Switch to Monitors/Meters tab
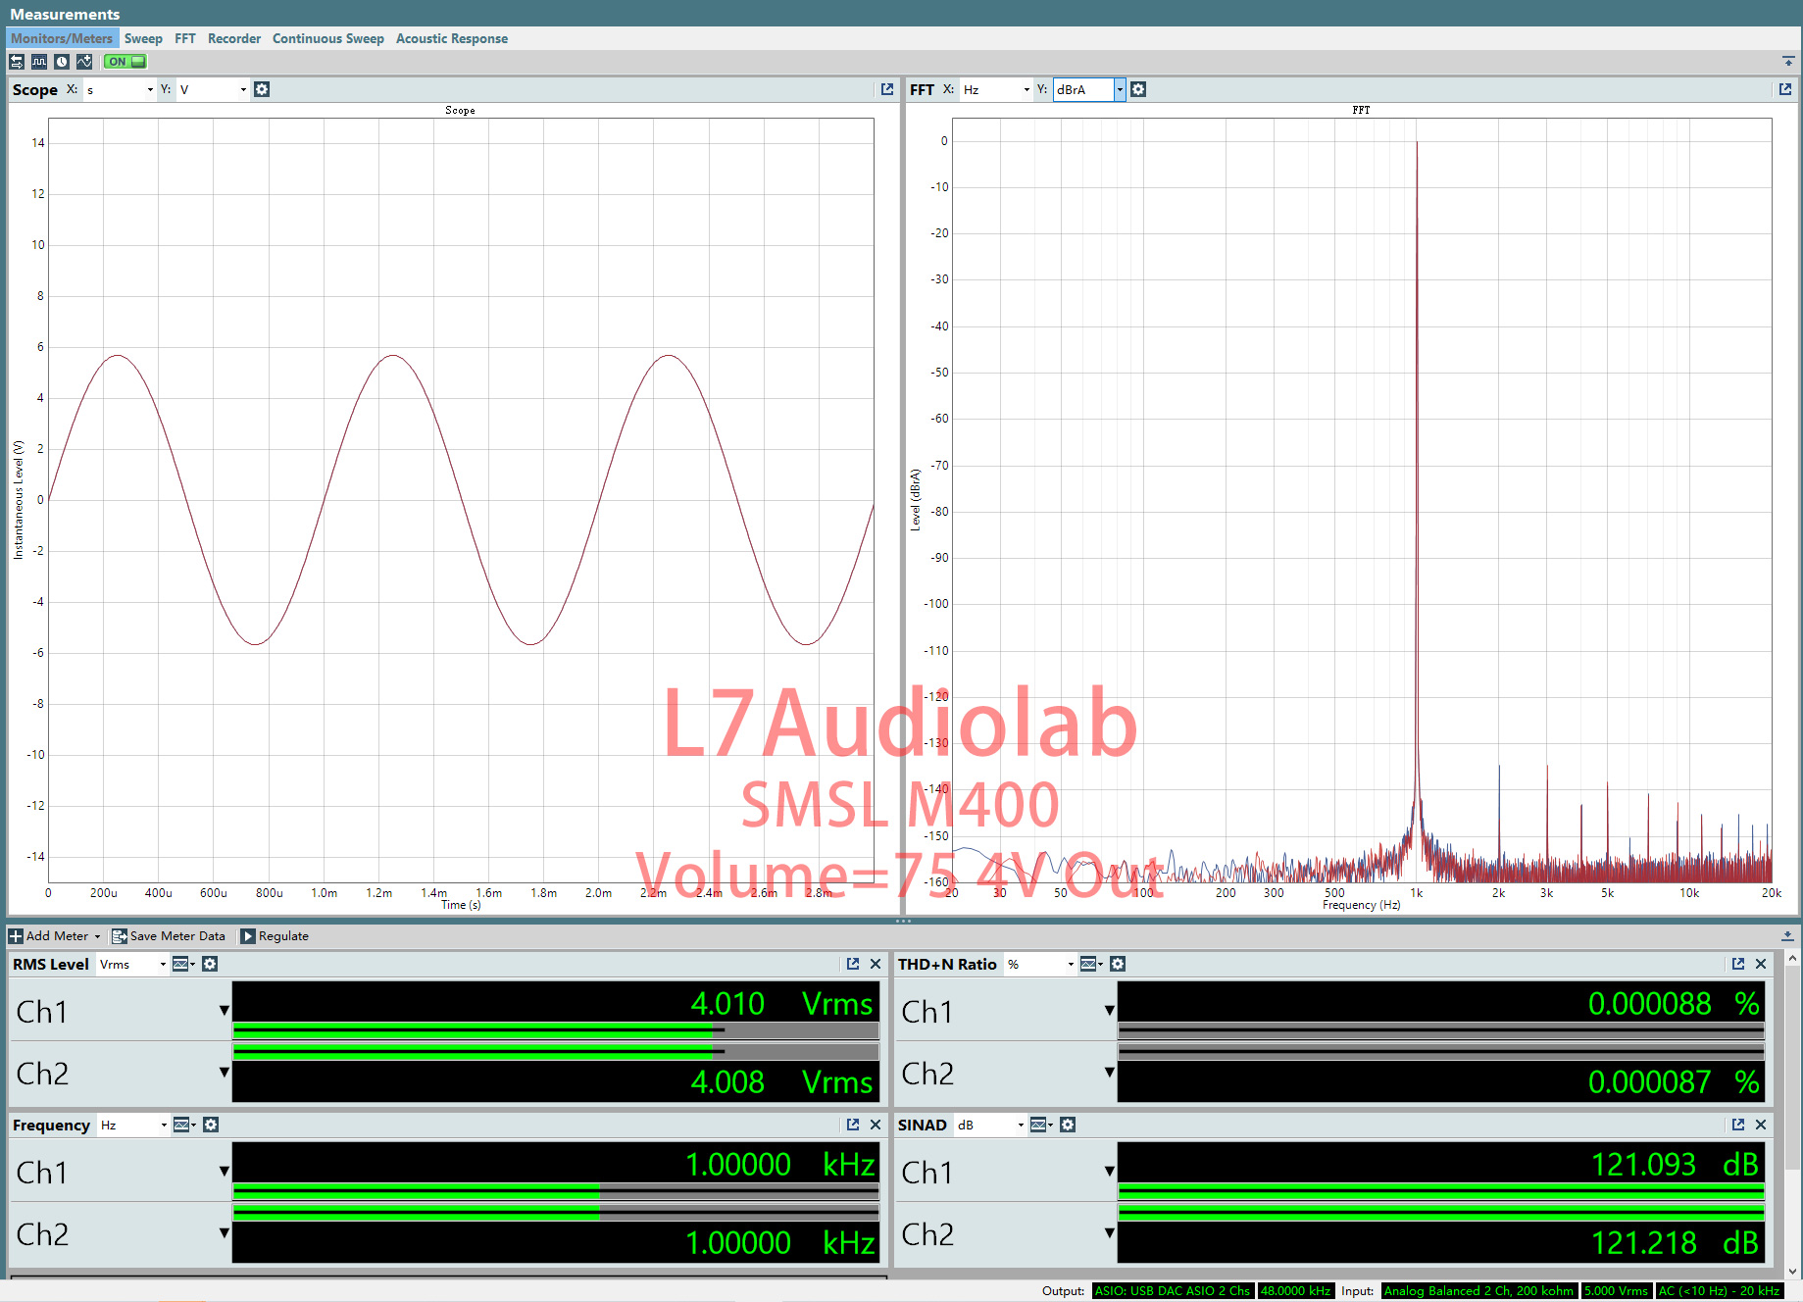 click(62, 38)
